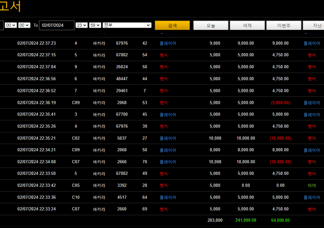
Task: Select timestamp 02/07/2024 22:37:15
Action: pos(36,55)
